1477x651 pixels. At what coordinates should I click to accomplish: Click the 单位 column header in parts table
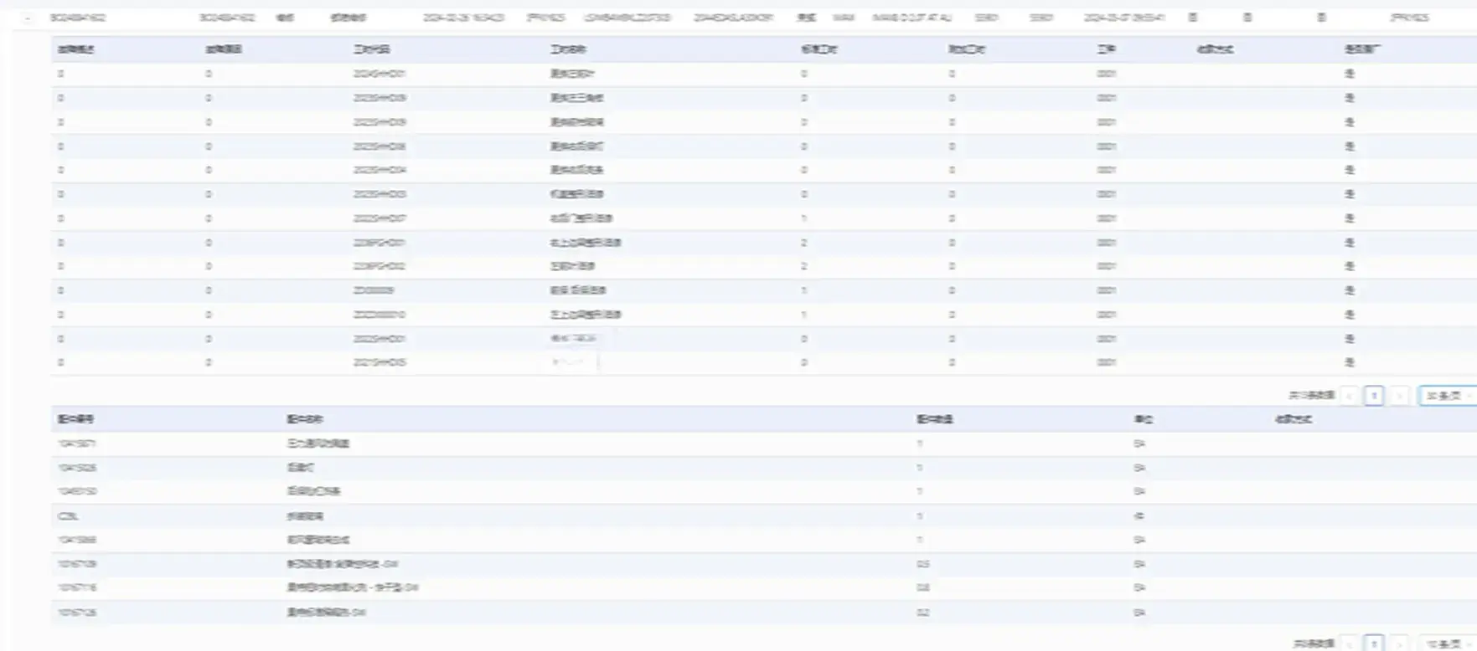pyautogui.click(x=1141, y=419)
